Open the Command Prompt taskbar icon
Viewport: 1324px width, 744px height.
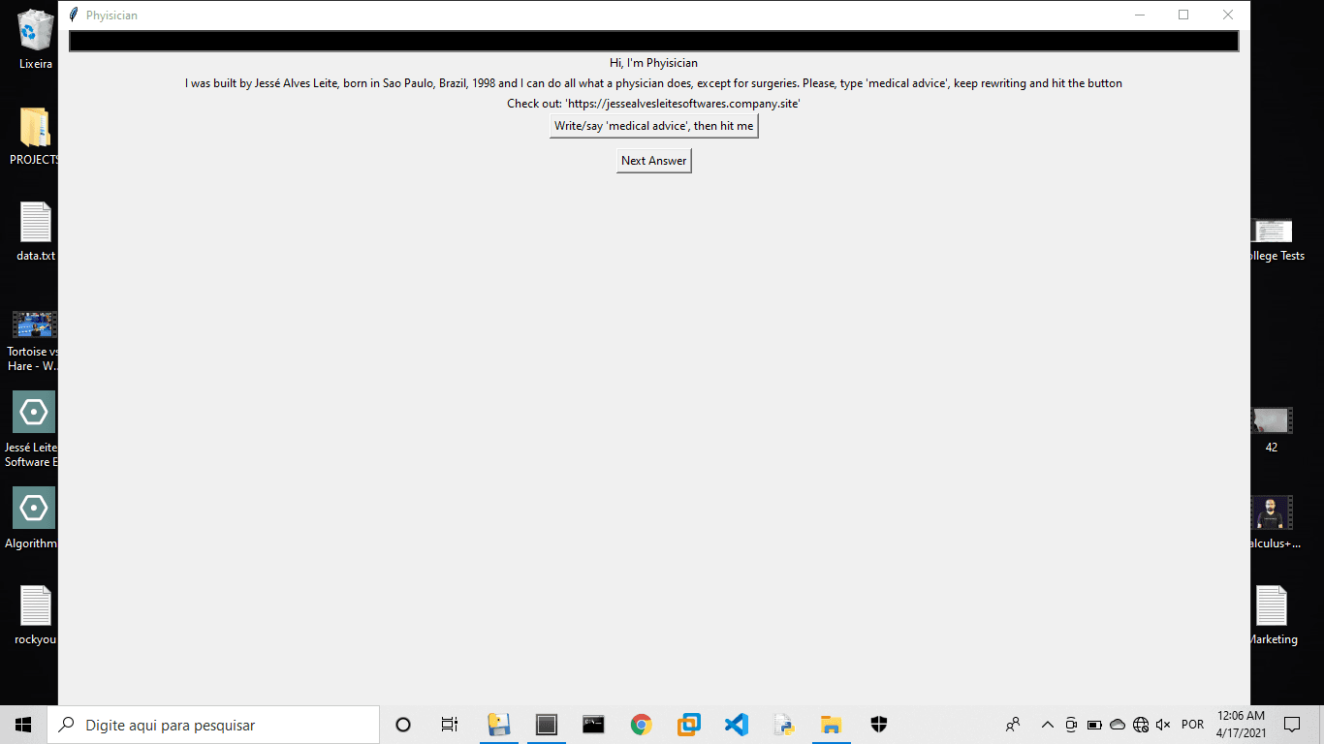pyautogui.click(x=593, y=725)
